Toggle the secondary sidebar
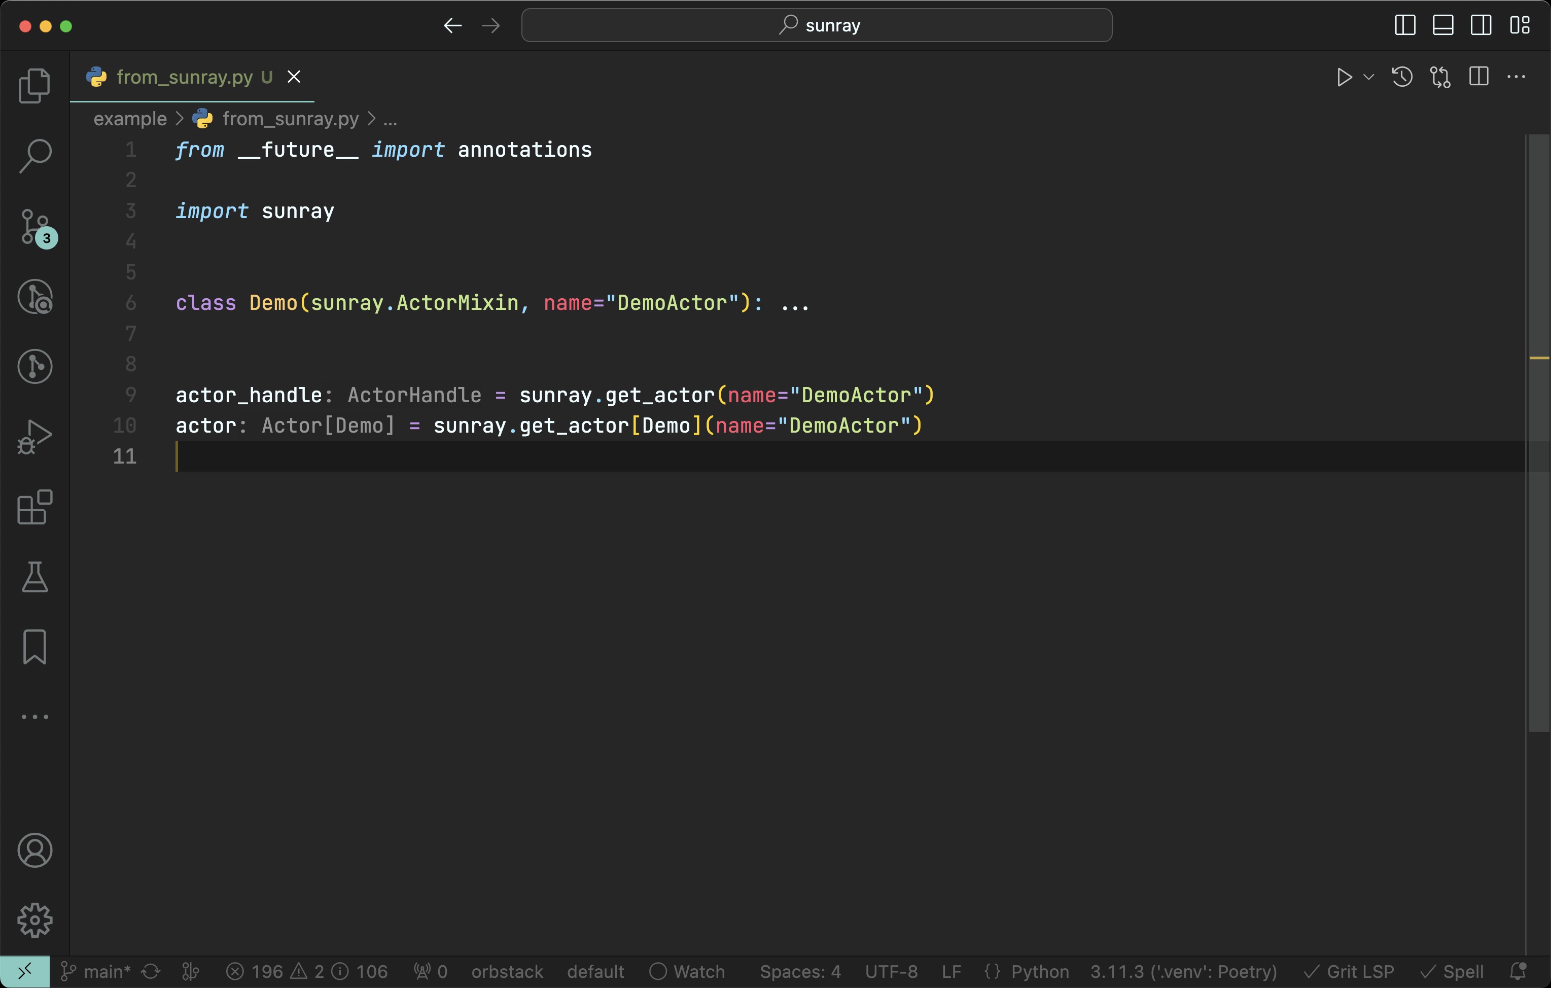Image resolution: width=1551 pixels, height=988 pixels. click(x=1482, y=25)
